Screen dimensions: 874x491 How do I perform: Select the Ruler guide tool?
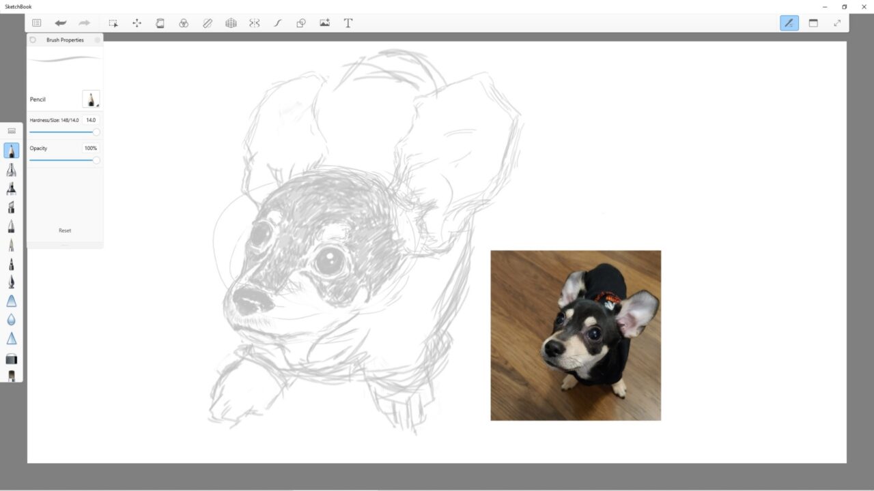coord(208,23)
